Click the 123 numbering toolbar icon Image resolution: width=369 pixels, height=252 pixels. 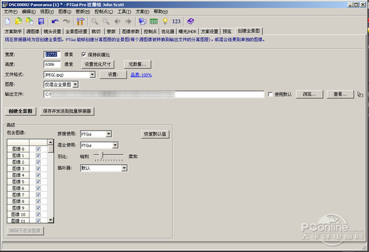[x=176, y=22]
